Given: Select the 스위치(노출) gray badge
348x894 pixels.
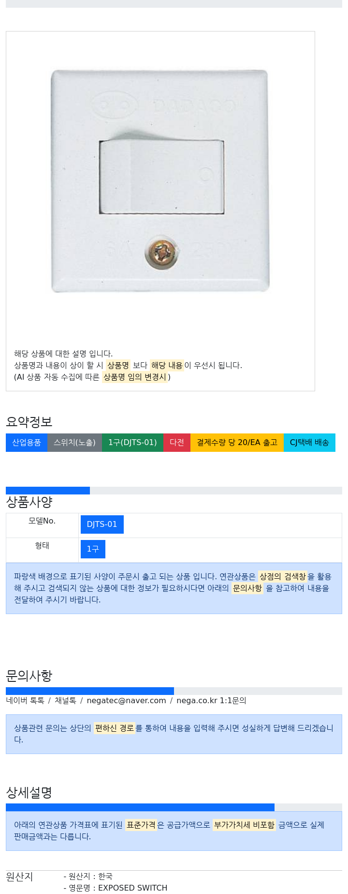Looking at the screenshot, I should [x=74, y=443].
